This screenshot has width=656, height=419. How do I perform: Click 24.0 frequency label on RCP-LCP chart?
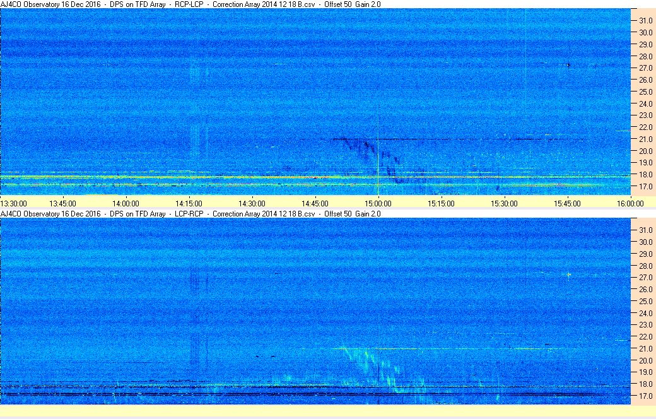(645, 103)
